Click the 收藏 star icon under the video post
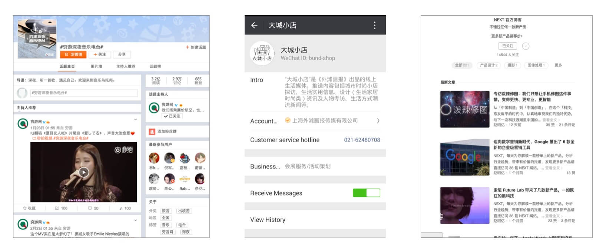 tap(25, 208)
